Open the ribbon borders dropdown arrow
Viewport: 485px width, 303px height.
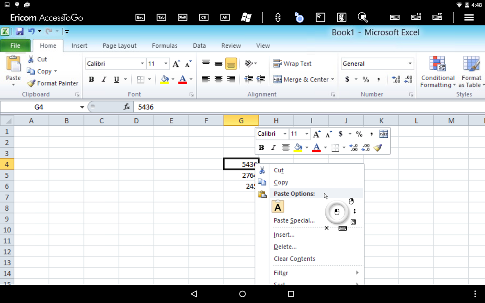(x=149, y=80)
